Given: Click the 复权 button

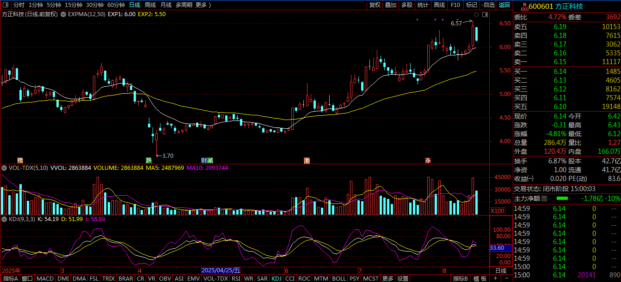Looking at the screenshot, I should click(x=375, y=5).
